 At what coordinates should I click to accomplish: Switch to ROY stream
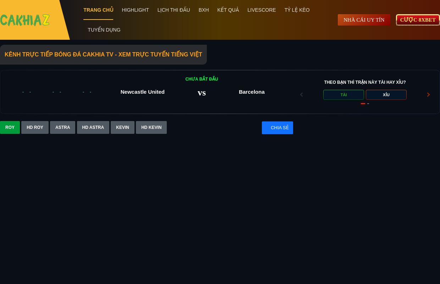(x=10, y=127)
